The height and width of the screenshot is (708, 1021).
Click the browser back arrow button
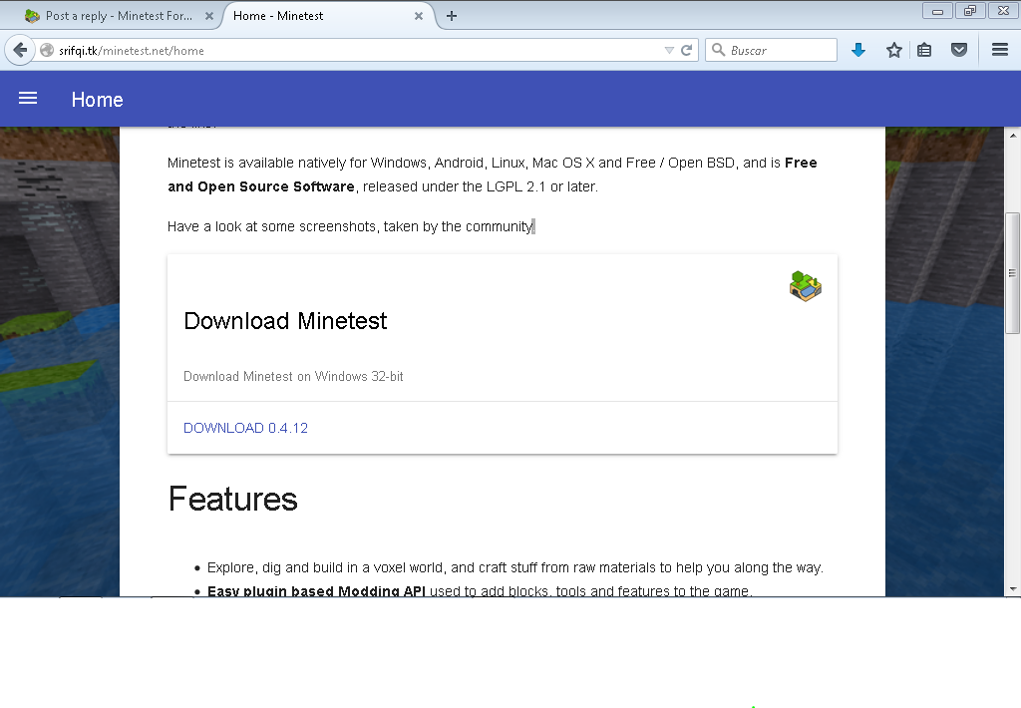[20, 50]
